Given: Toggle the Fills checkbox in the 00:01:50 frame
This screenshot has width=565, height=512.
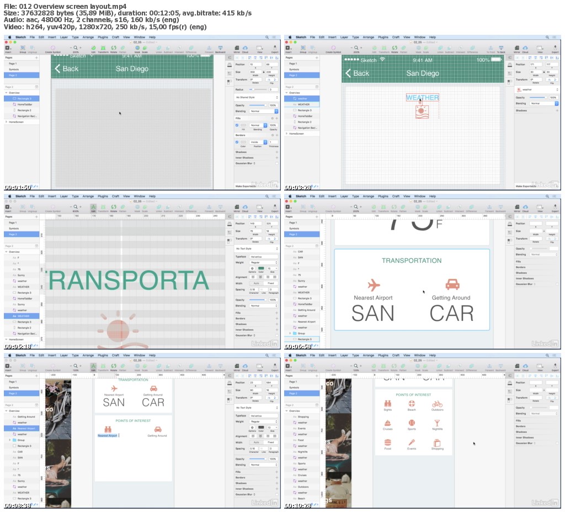Looking at the screenshot, I should [x=237, y=125].
